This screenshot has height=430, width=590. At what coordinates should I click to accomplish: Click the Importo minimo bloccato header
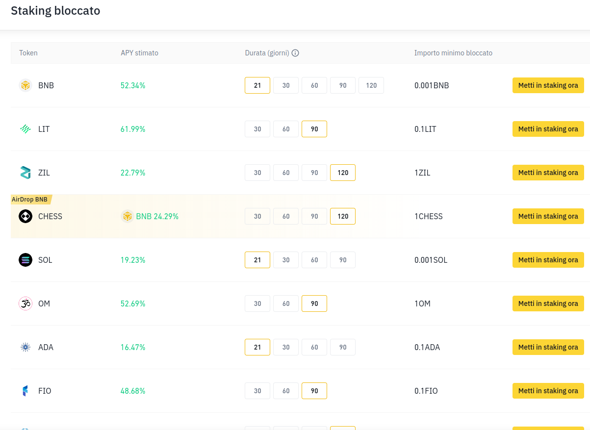[x=453, y=53]
